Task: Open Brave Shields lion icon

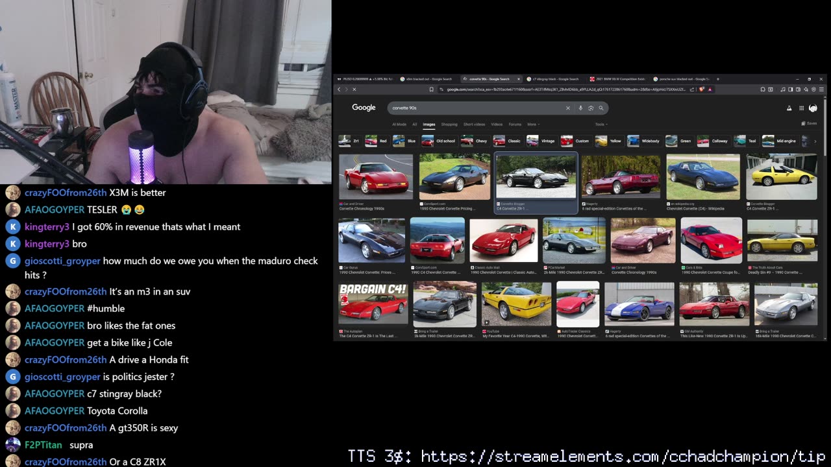Action: tap(702, 90)
